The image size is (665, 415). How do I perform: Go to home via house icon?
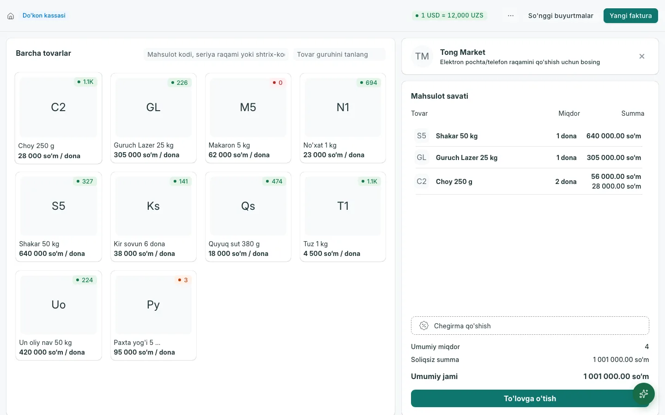11,16
